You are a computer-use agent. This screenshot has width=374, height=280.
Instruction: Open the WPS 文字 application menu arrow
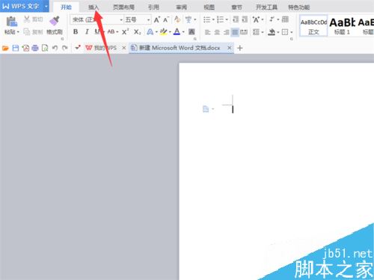46,6
